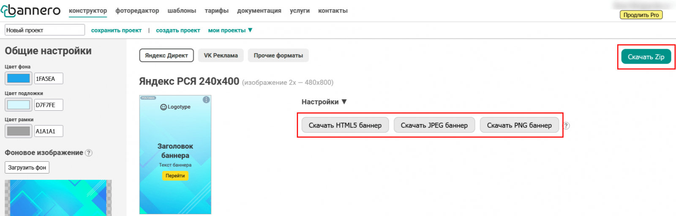This screenshot has height=216, width=676.
Task: Click the Bannero logo
Action: pyautogui.click(x=31, y=11)
